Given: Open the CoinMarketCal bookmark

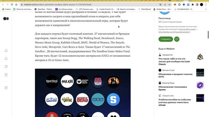Looking at the screenshot, I should [184, 9].
